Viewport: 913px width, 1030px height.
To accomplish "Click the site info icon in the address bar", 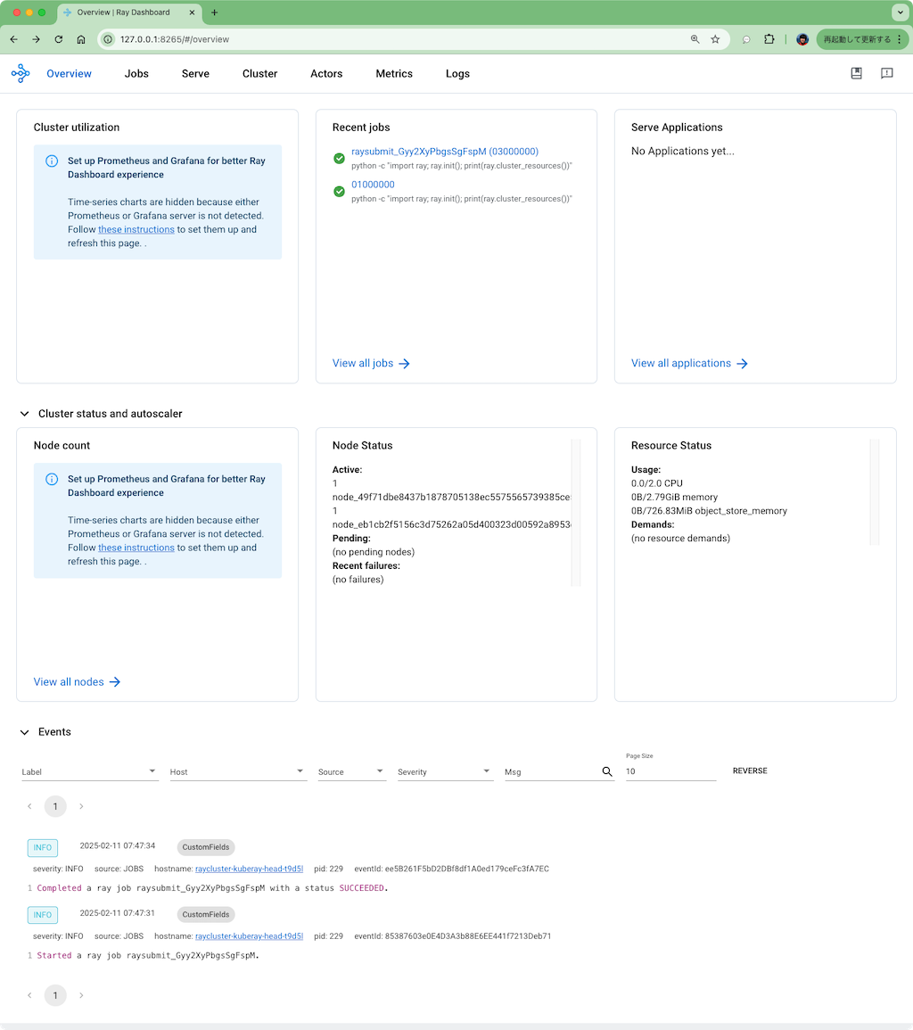I will pos(109,39).
